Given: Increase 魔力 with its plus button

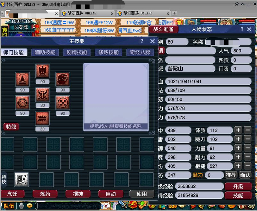Looking at the screenshot, I should 238,139.
